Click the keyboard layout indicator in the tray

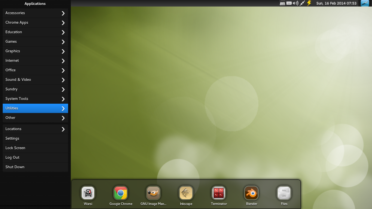pos(282,3)
